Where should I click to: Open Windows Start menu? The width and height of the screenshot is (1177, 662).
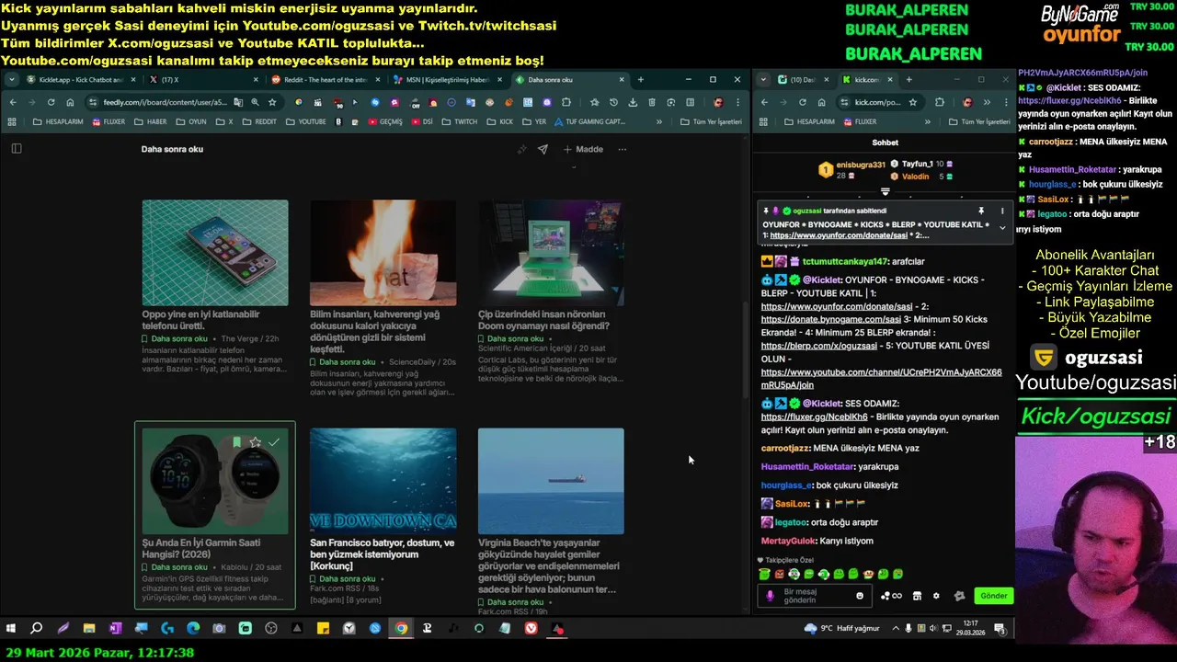click(x=11, y=629)
